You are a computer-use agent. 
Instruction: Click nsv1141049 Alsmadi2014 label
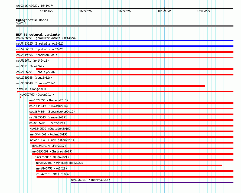pyautogui.click(x=49, y=106)
